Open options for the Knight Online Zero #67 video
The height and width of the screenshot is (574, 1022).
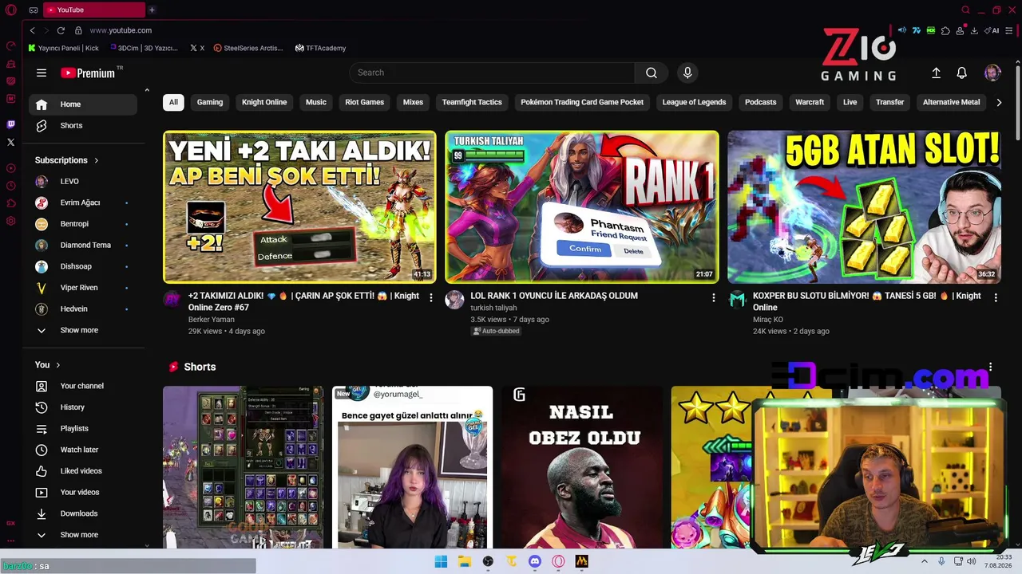431,297
